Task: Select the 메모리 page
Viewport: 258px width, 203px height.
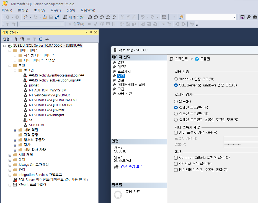Action: pos(123,67)
